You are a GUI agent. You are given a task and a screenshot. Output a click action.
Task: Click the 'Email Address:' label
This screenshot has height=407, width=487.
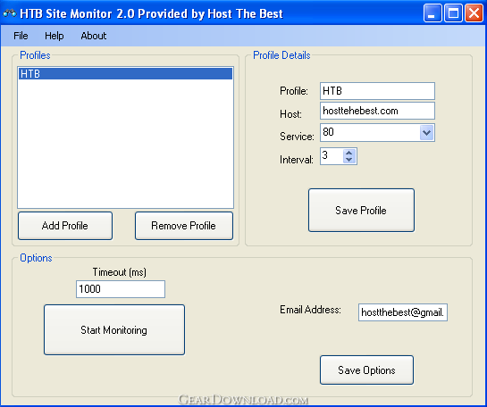click(310, 310)
